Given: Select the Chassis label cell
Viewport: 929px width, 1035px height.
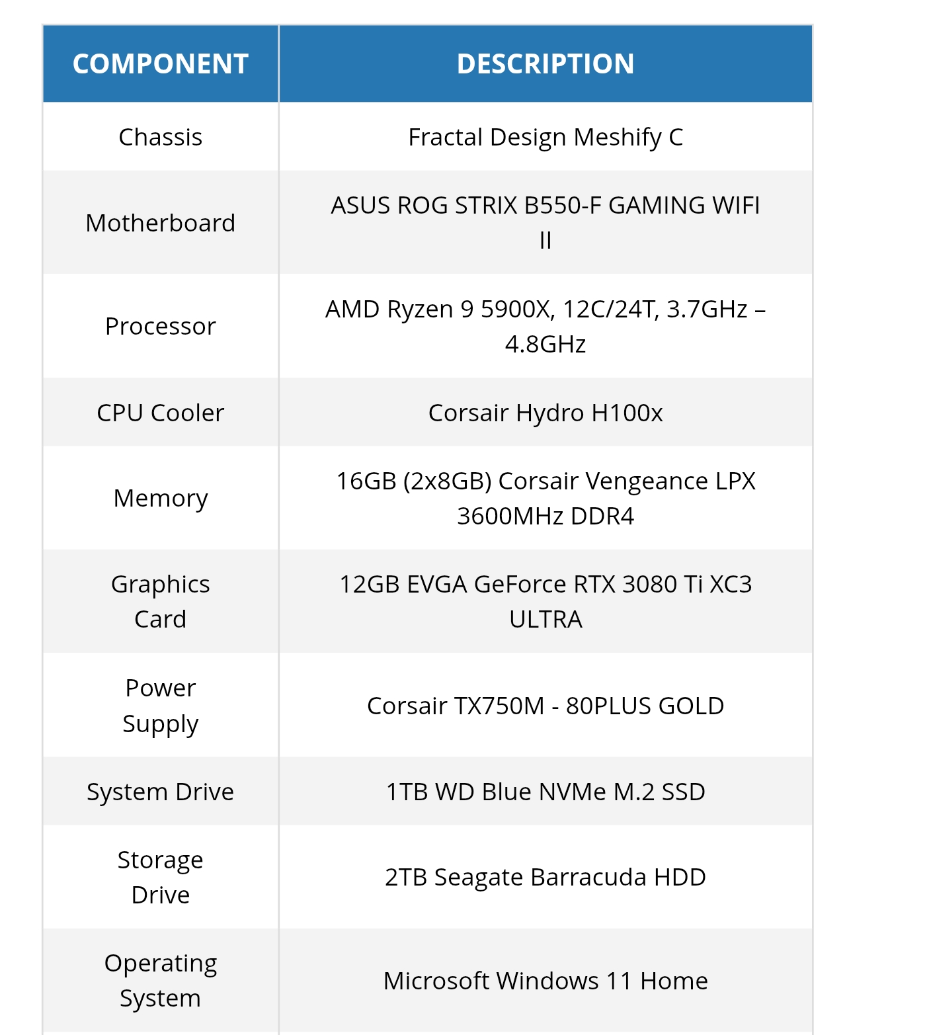Looking at the screenshot, I should click(160, 137).
